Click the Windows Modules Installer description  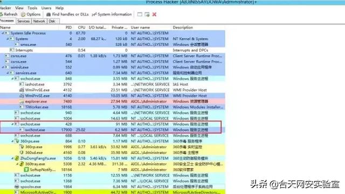(198, 107)
